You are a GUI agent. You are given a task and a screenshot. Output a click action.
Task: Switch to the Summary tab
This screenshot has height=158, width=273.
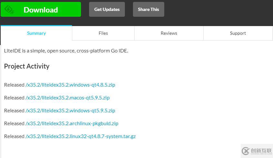point(36,33)
